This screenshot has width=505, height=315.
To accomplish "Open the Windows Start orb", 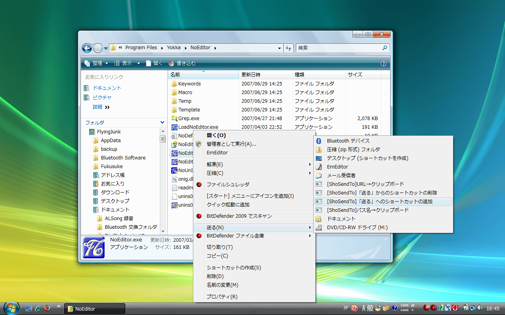I will click(x=11, y=308).
